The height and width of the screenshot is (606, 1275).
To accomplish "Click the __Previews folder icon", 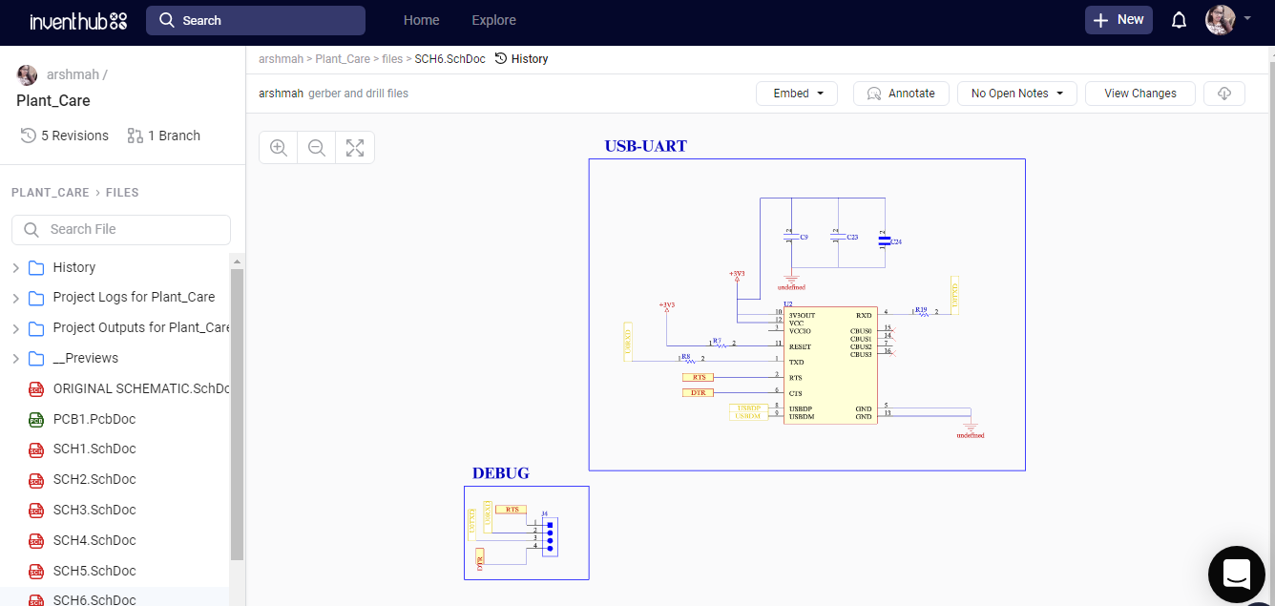I will pyautogui.click(x=36, y=359).
